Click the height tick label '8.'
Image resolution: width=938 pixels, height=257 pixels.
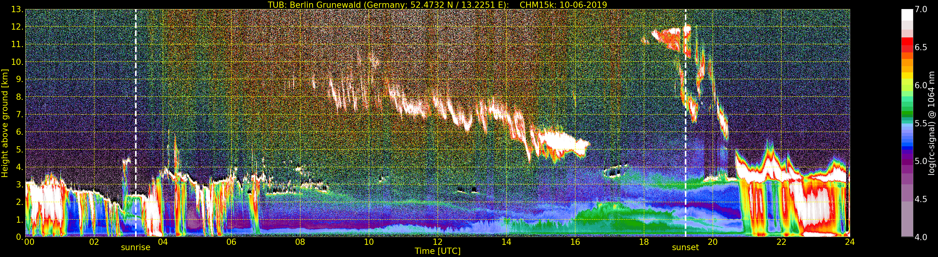click(19, 97)
